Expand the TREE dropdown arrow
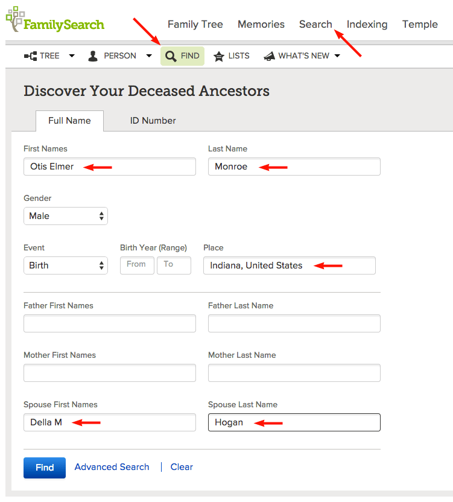The image size is (453, 502). point(71,56)
